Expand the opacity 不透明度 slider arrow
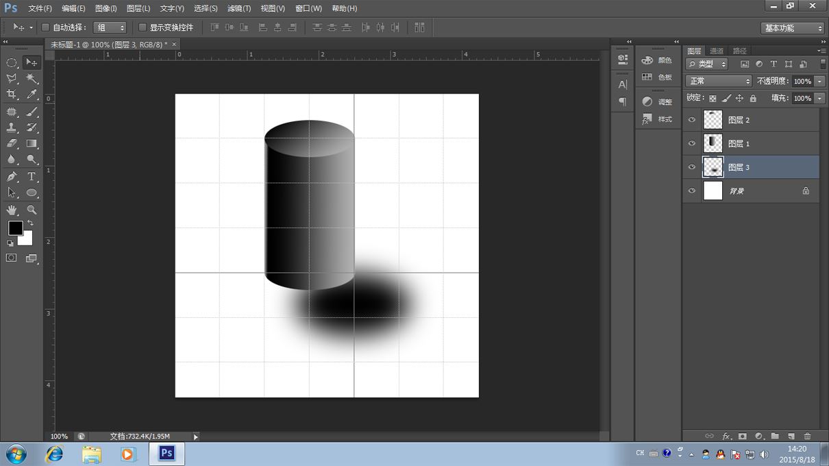The height and width of the screenshot is (466, 829). 819,81
